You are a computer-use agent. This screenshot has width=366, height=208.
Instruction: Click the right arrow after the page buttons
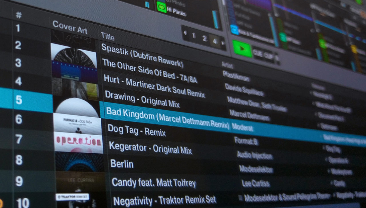point(222,42)
